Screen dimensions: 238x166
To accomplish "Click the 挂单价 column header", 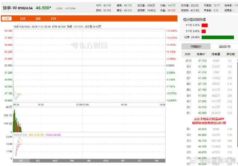I will pyautogui.click(x=201, y=54).
